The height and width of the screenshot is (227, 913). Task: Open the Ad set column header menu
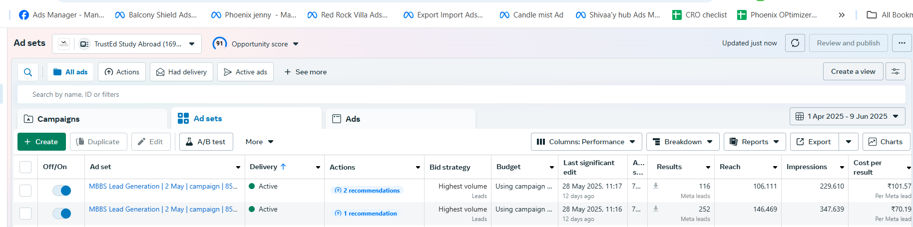(x=238, y=167)
